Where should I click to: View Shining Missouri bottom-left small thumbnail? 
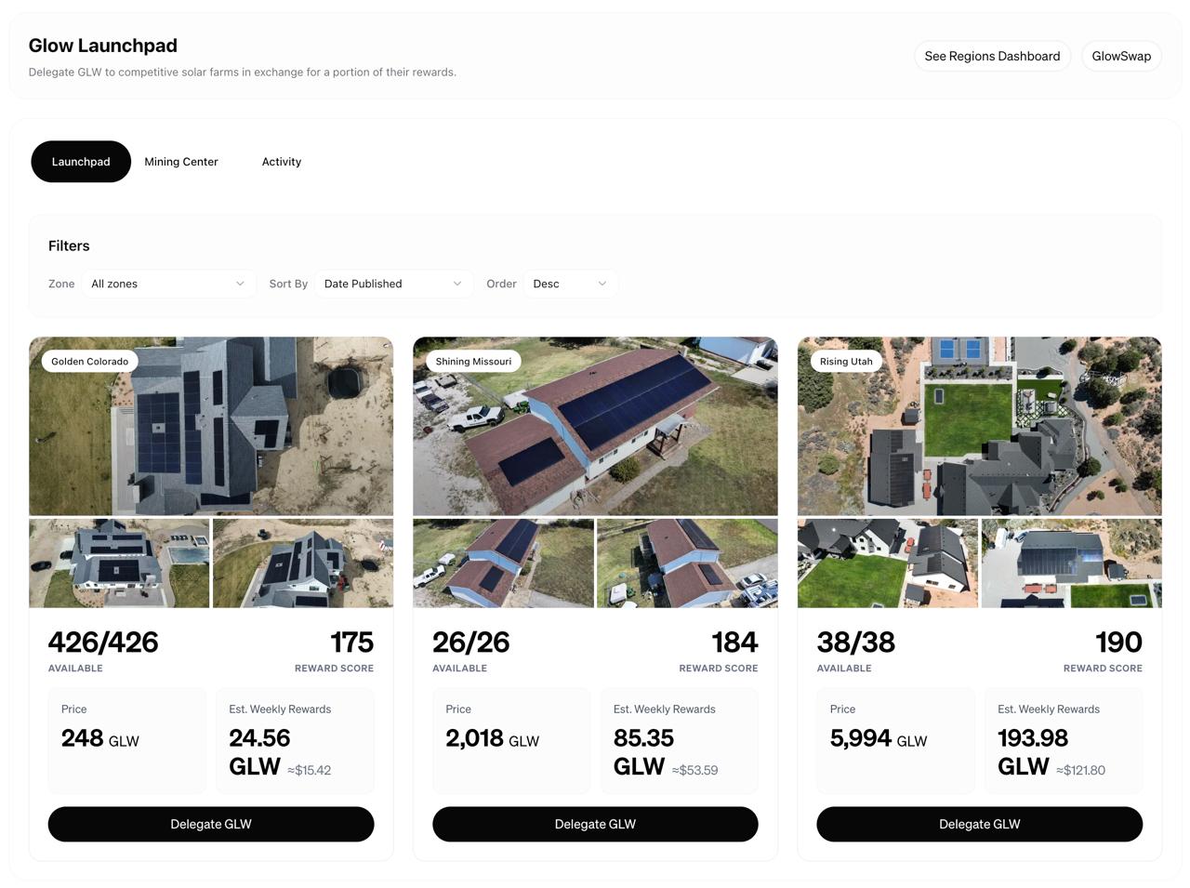coord(503,563)
